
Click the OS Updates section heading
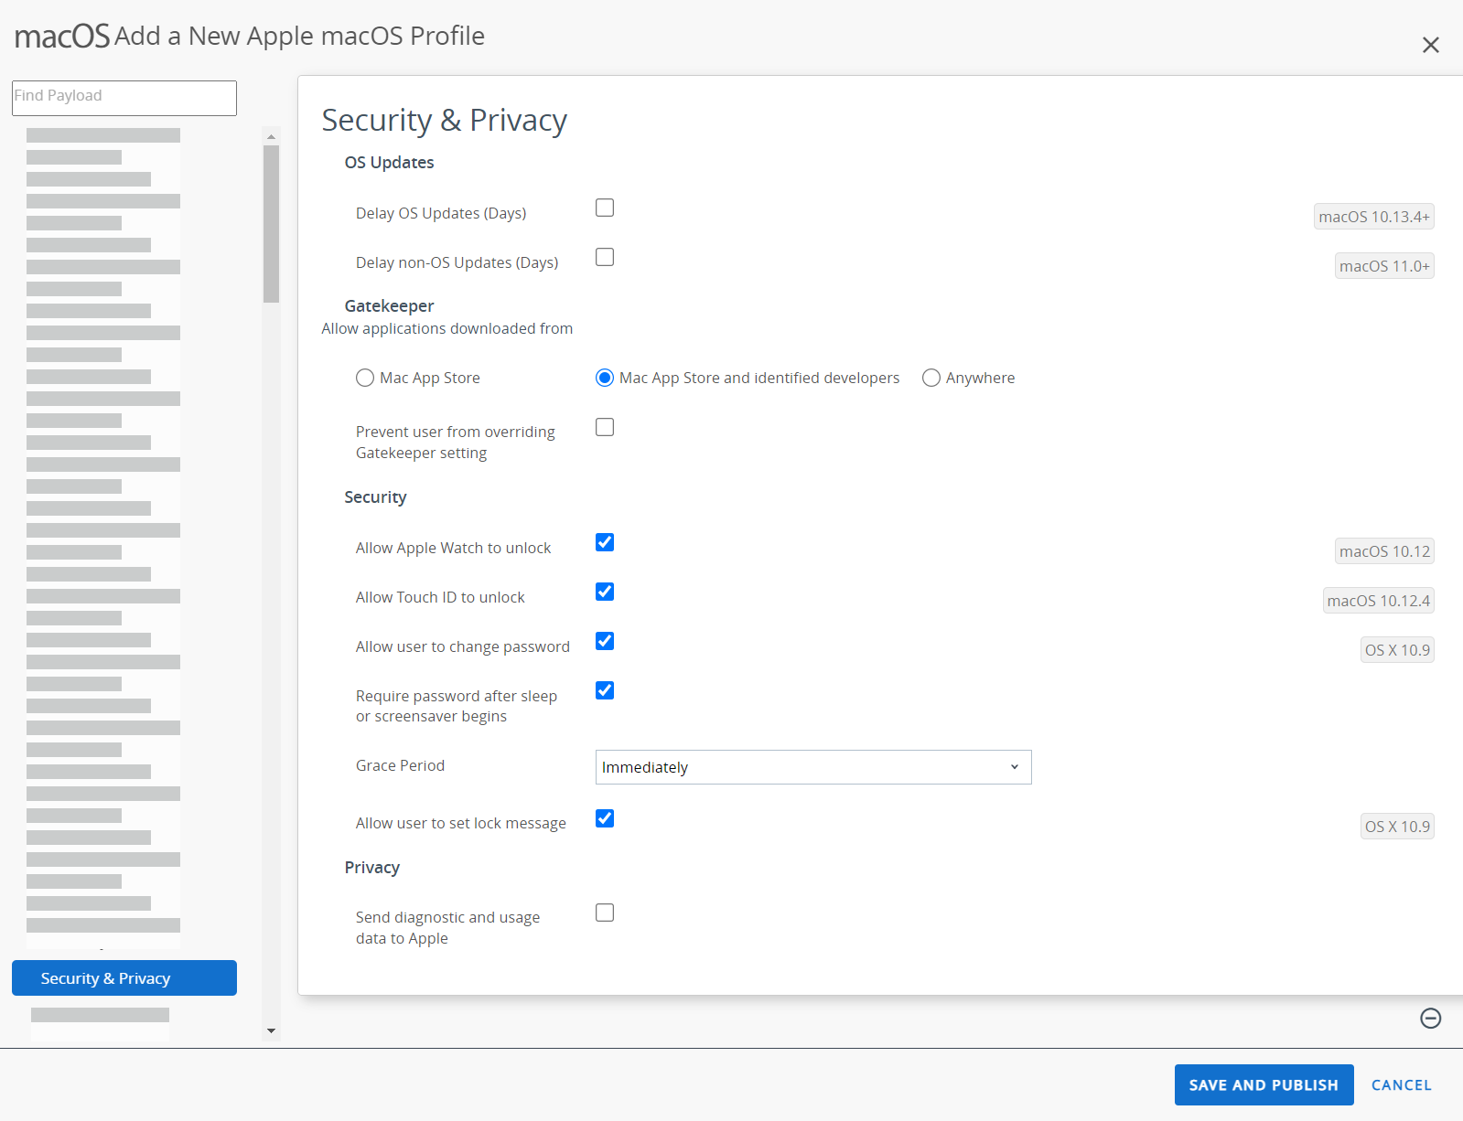(389, 163)
